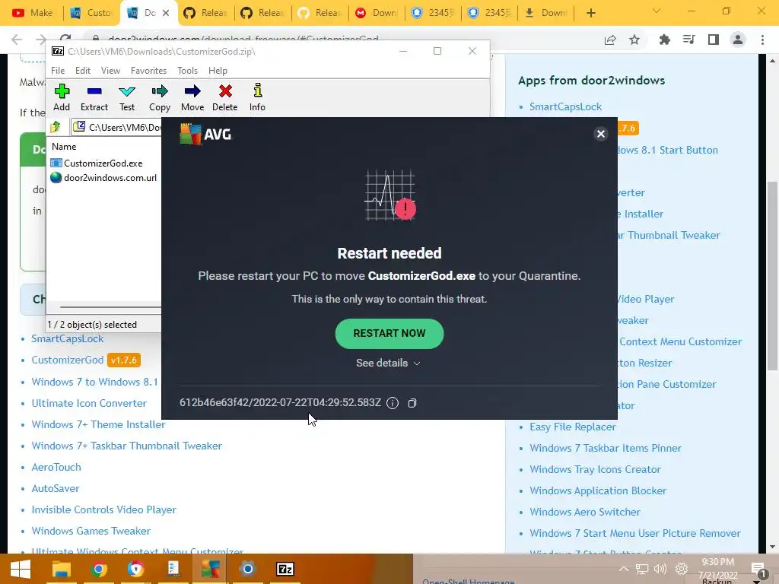Open the Edit menu in 7-Zip
779x584 pixels.
point(82,71)
